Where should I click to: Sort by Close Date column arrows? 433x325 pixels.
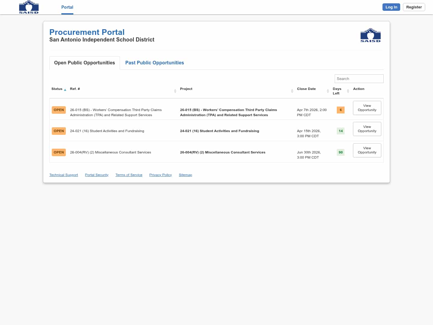(x=328, y=91)
